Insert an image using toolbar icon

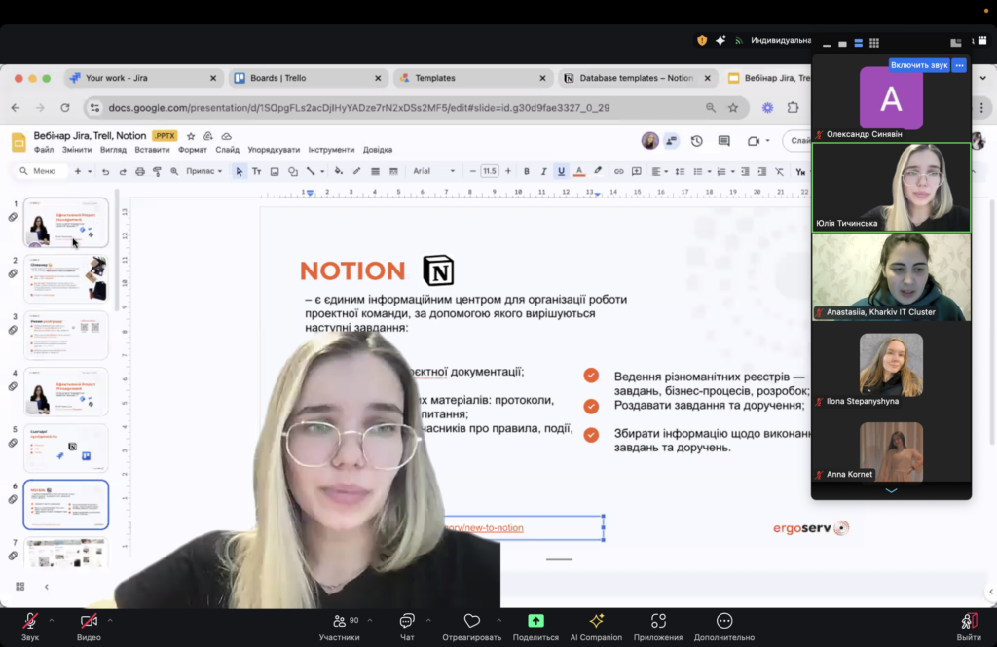click(275, 171)
